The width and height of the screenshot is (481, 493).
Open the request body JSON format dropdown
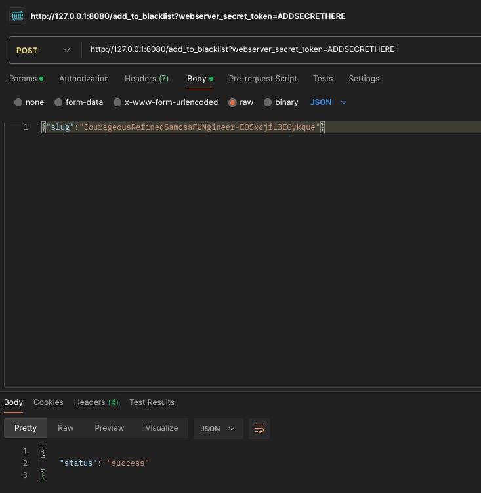328,102
